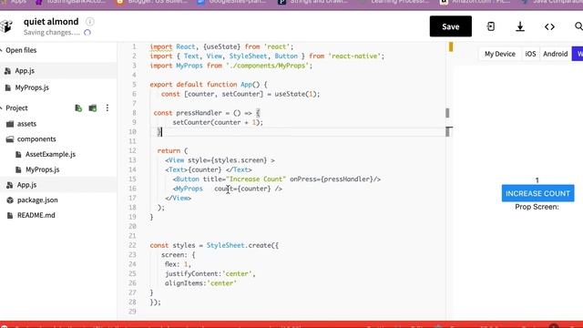The height and width of the screenshot is (328, 583).
Task: Click the 'react-native' import string on line 2
Action: pyautogui.click(x=354, y=56)
